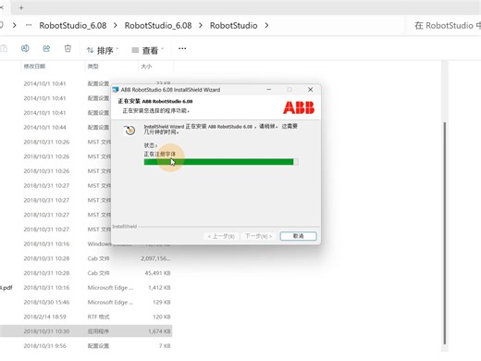This screenshot has width=481, height=361.
Task: Expand the breadcrumb overflow ellipsis
Action: point(29,25)
